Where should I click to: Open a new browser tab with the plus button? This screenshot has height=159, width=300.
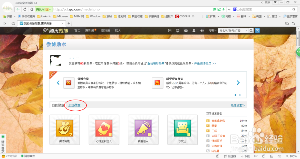pyautogui.click(x=69, y=23)
